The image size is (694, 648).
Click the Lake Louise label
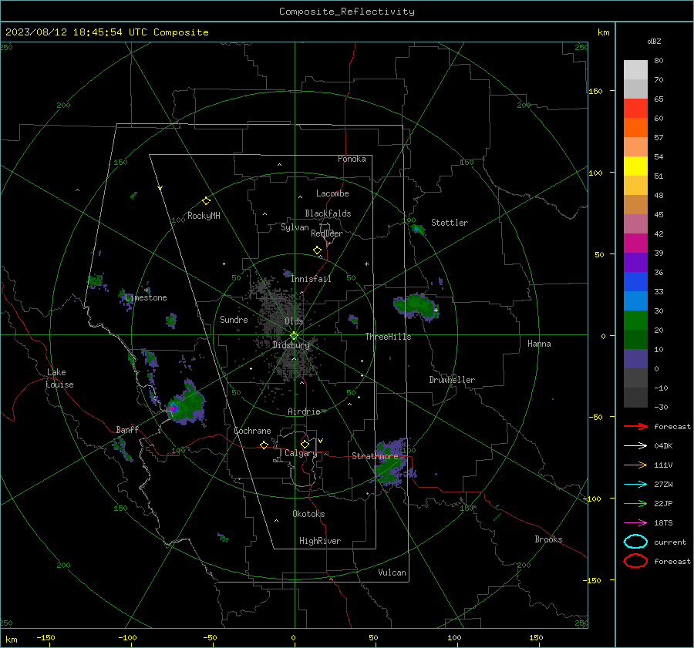59,378
